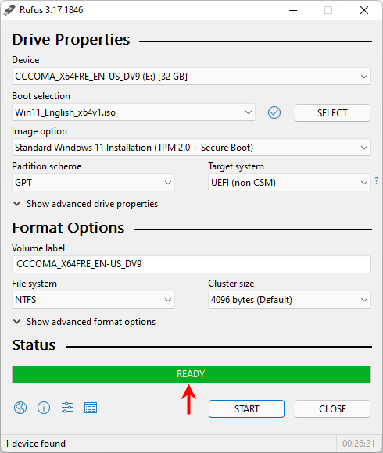Viewport: 383px width, 453px height.
Task: Open the Partition scheme GPT dropdown
Action: click(93, 183)
